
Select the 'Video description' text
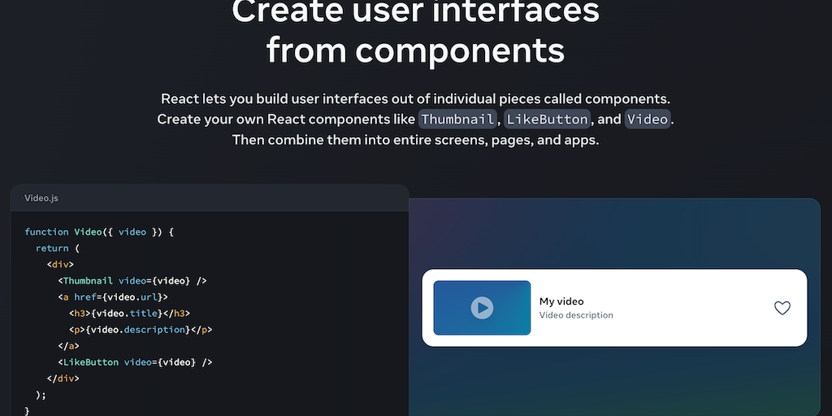coord(576,315)
